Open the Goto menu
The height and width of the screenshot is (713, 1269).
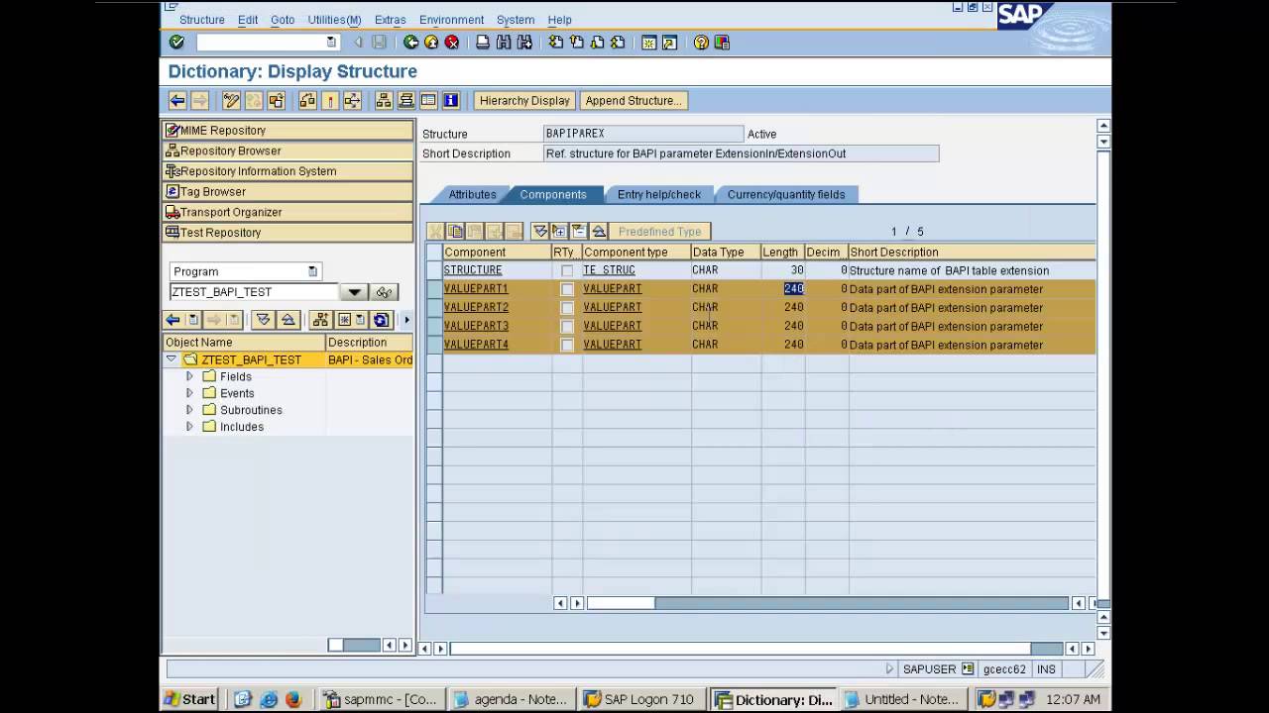(283, 20)
